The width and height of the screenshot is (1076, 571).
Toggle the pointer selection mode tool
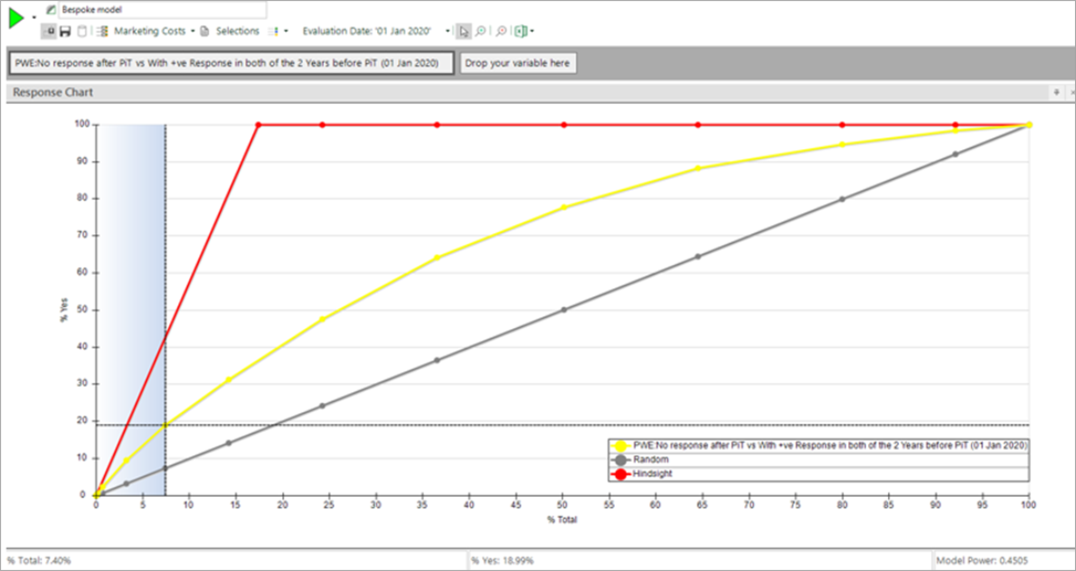coord(463,32)
